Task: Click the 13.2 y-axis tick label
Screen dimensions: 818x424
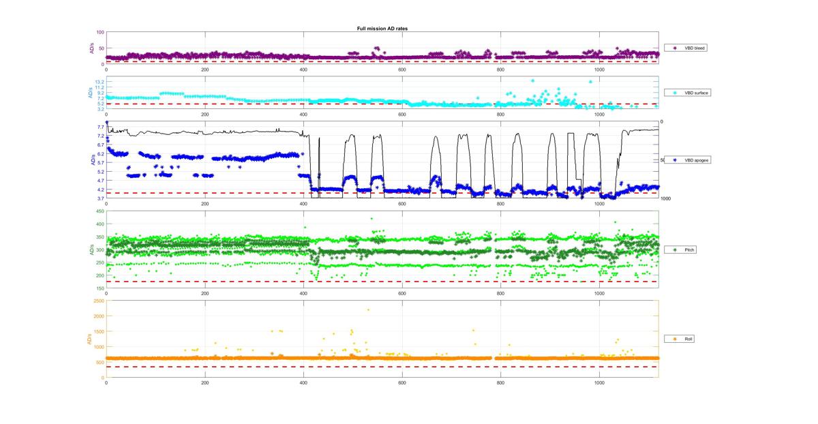Action: (x=100, y=82)
